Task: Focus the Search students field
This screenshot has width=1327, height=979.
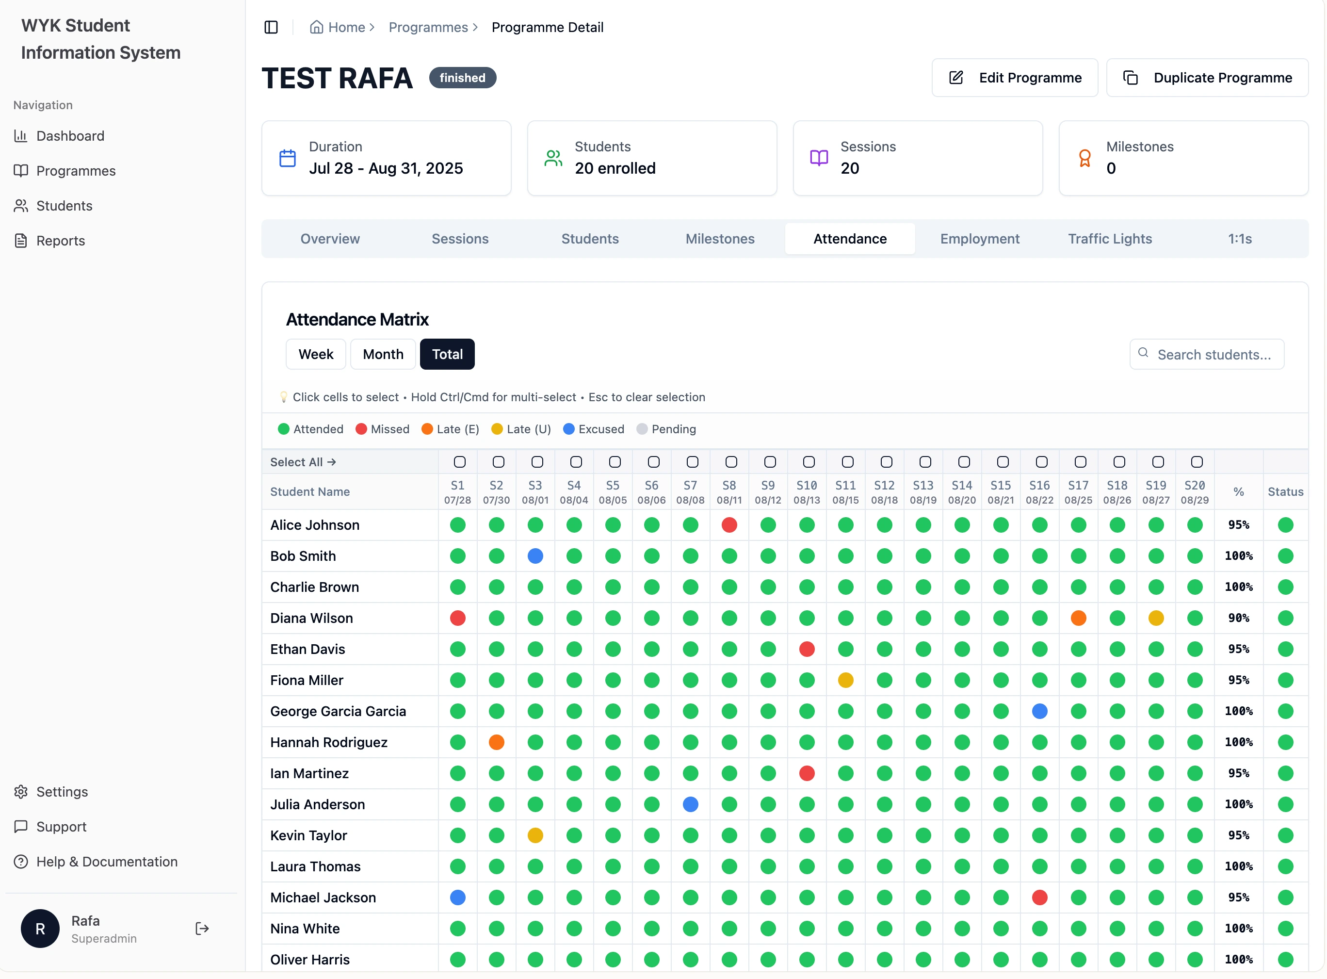Action: click(1214, 354)
